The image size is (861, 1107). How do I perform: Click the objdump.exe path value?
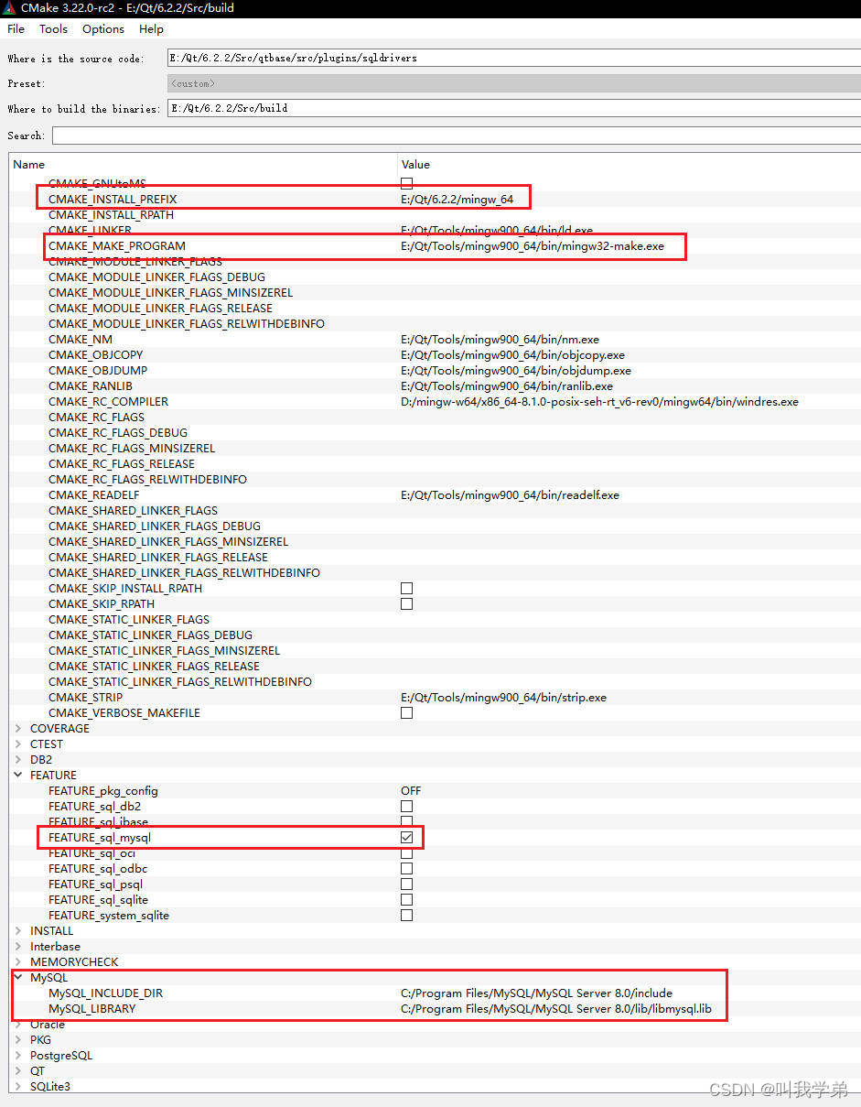coord(516,370)
